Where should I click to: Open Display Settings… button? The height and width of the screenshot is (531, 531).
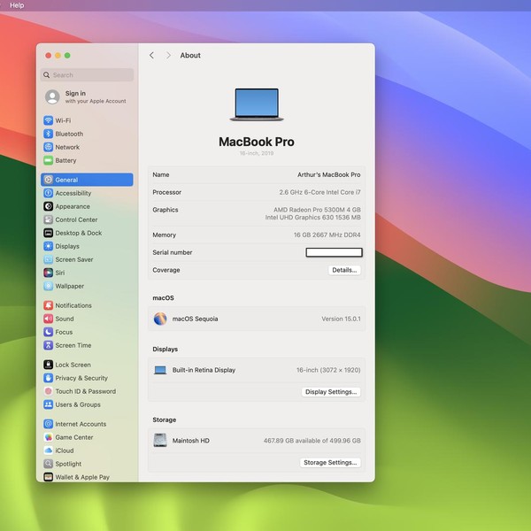[x=331, y=392]
